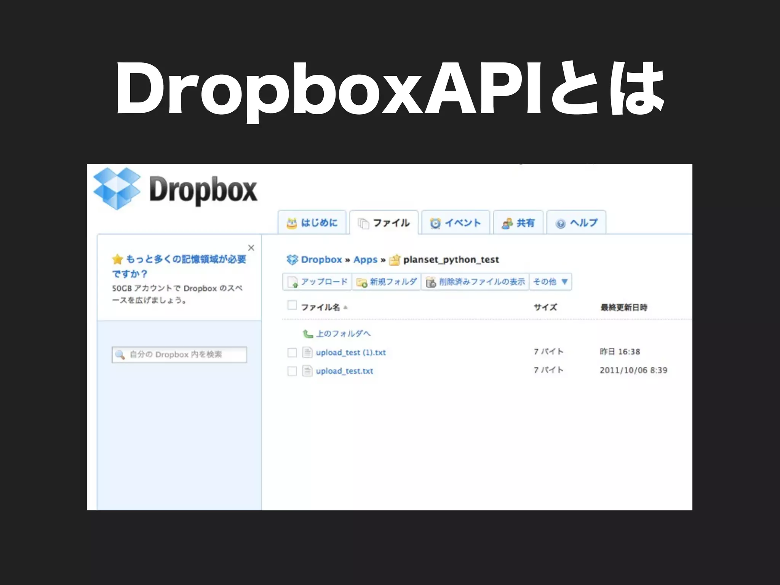This screenshot has height=585, width=780.
Task: Click the yellow star upgrade icon
Action: (x=118, y=259)
